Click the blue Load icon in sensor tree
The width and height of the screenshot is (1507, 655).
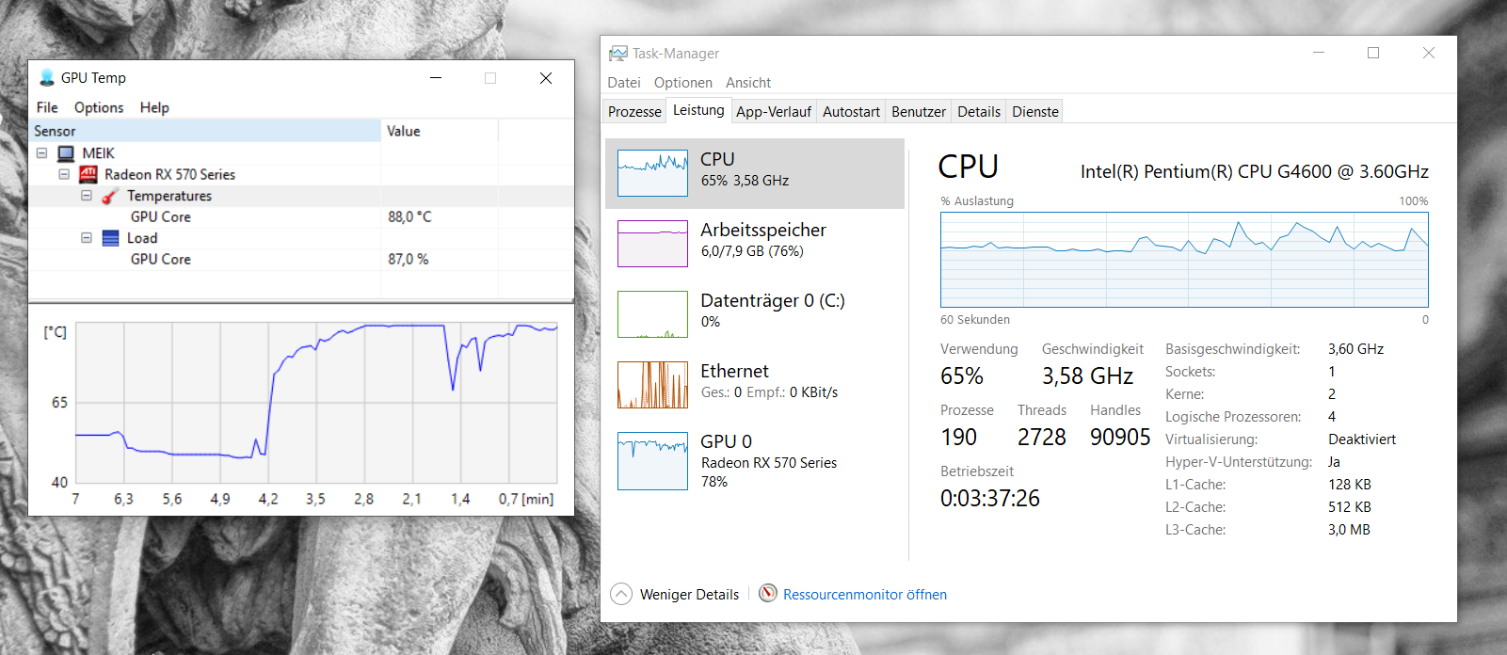pos(110,238)
